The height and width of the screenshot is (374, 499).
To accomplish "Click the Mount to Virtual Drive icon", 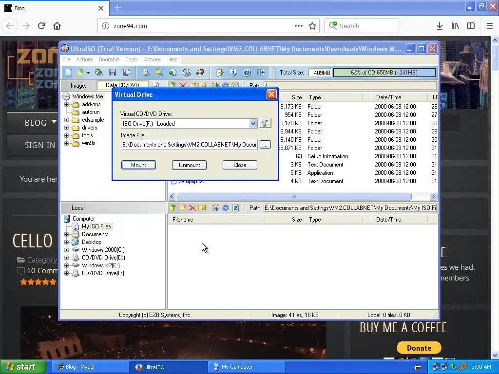I will [187, 73].
